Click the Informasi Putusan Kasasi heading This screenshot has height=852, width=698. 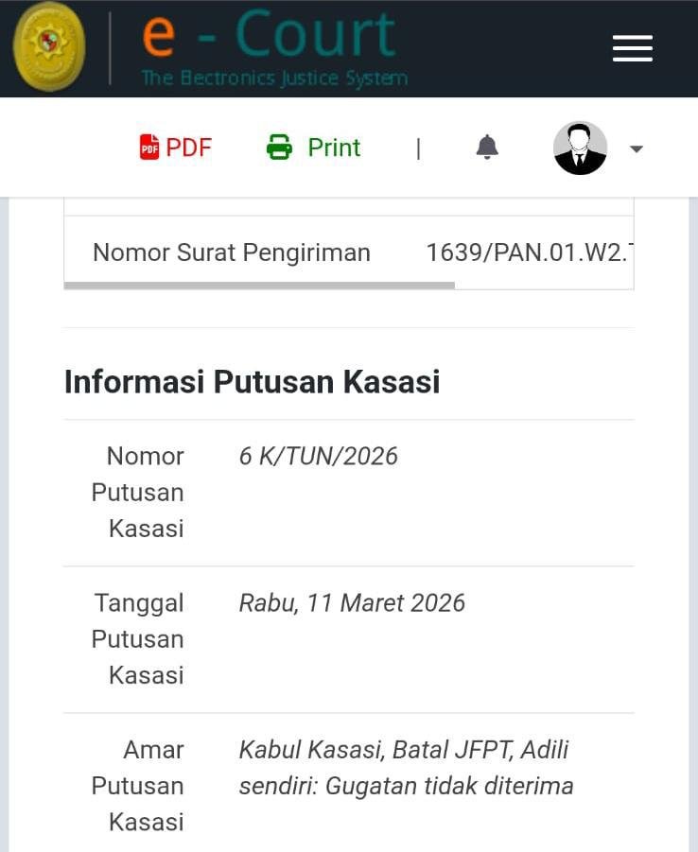[x=252, y=381]
